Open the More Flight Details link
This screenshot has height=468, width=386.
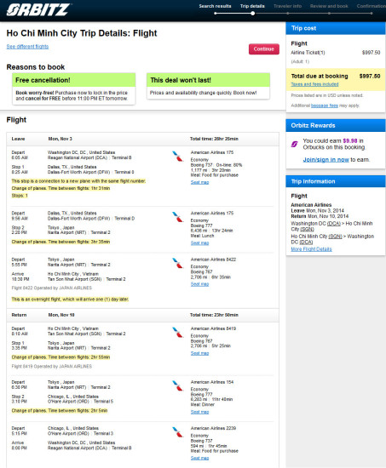click(x=311, y=249)
